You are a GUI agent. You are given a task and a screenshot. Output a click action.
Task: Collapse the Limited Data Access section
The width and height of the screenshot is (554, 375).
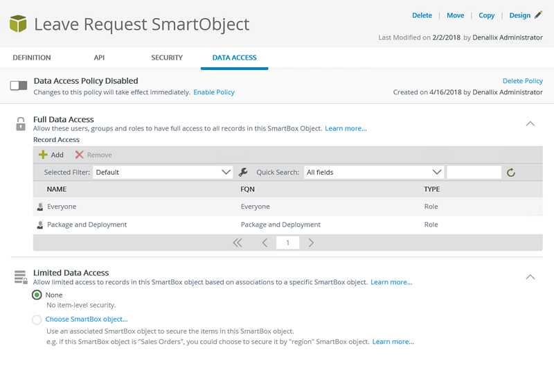(530, 277)
